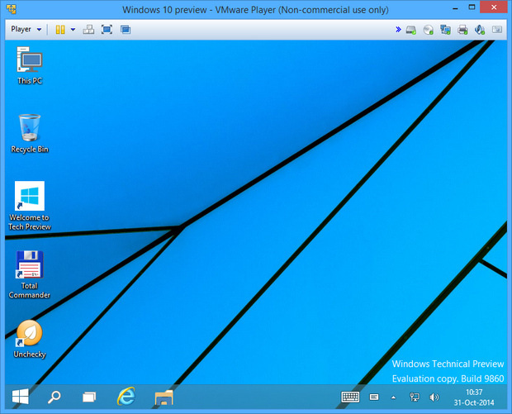Open the Player menu

(26, 30)
